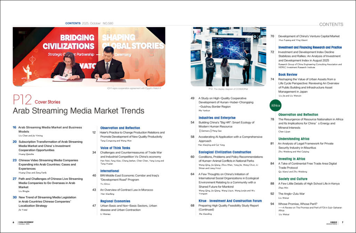This screenshot has width=356, height=233.
Task: Jump to 'Regional Economies' section heading
Action: [115, 201]
